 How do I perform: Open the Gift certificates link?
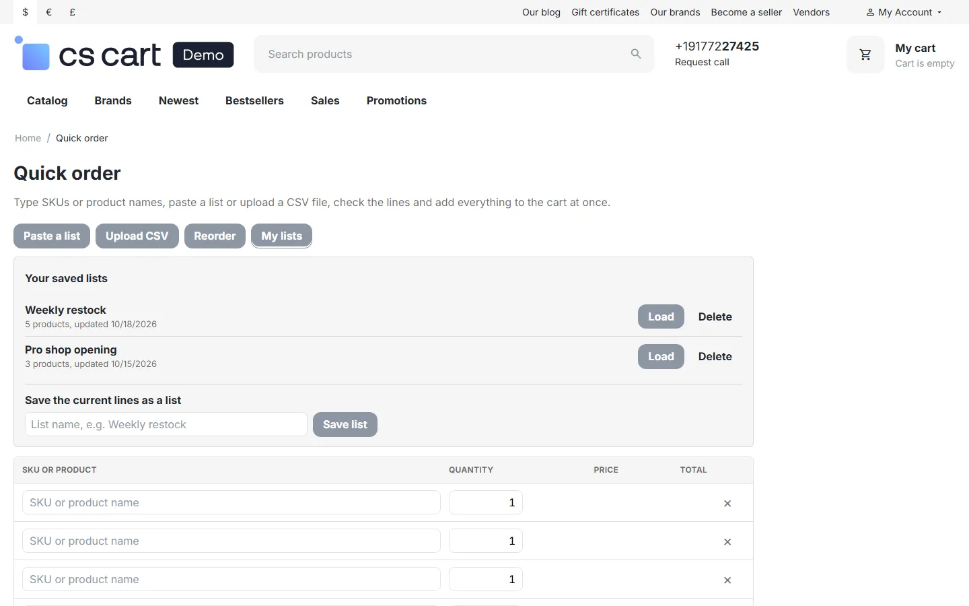coord(606,12)
